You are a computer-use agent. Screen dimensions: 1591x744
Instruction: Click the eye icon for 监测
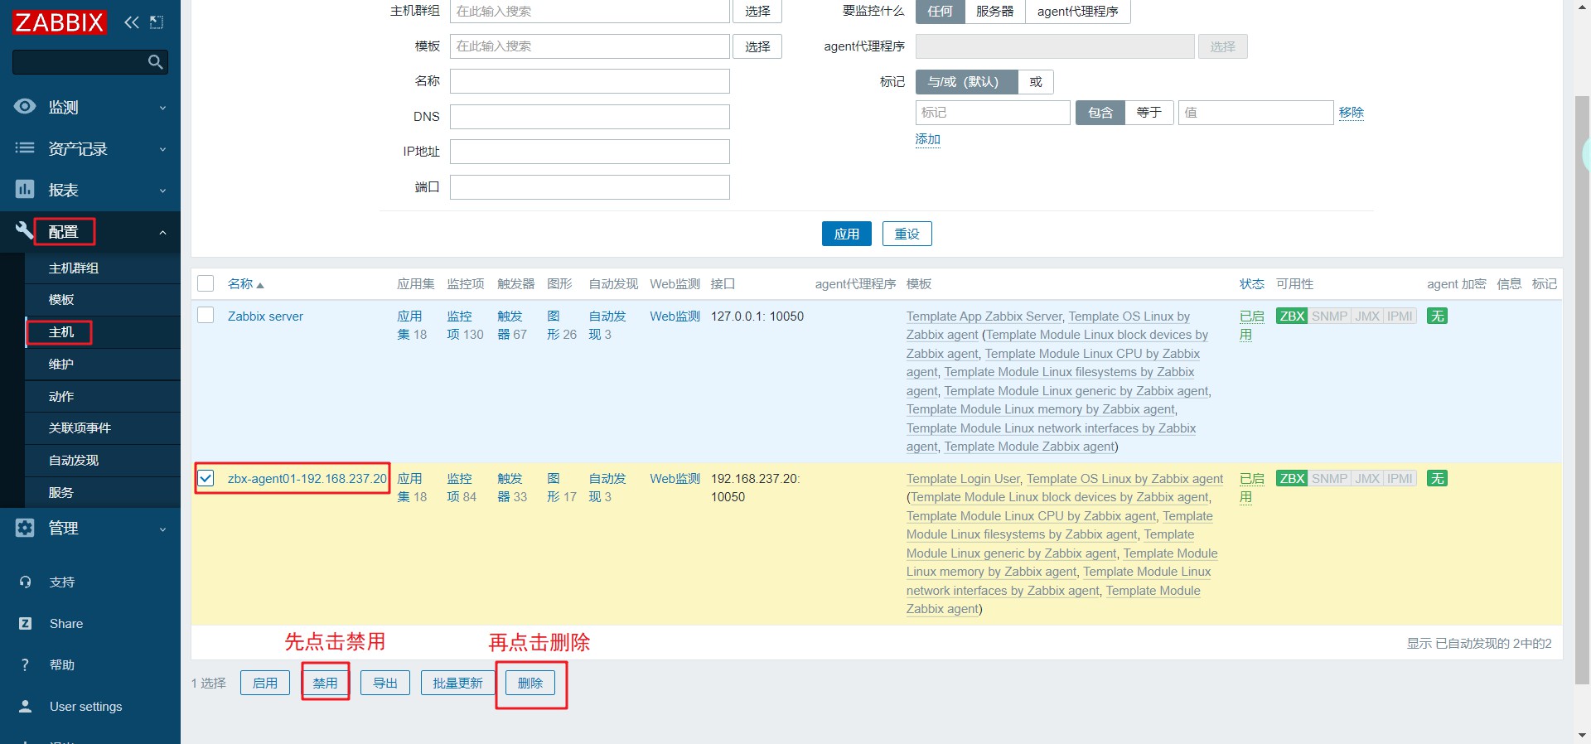(25, 106)
